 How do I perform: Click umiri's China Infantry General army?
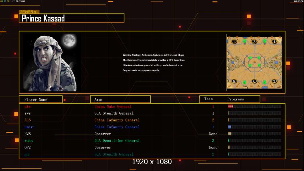click(117, 127)
